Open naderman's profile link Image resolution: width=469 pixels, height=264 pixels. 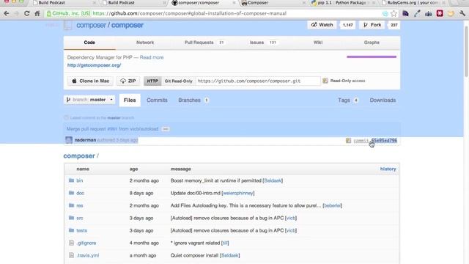pos(85,140)
